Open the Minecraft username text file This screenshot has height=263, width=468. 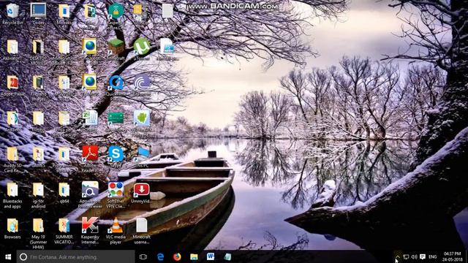[141, 230]
